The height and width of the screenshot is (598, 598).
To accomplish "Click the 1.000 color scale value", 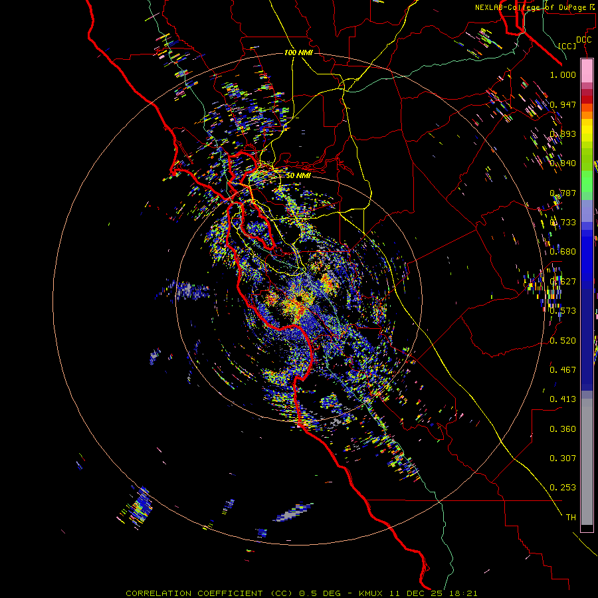I will coord(563,74).
